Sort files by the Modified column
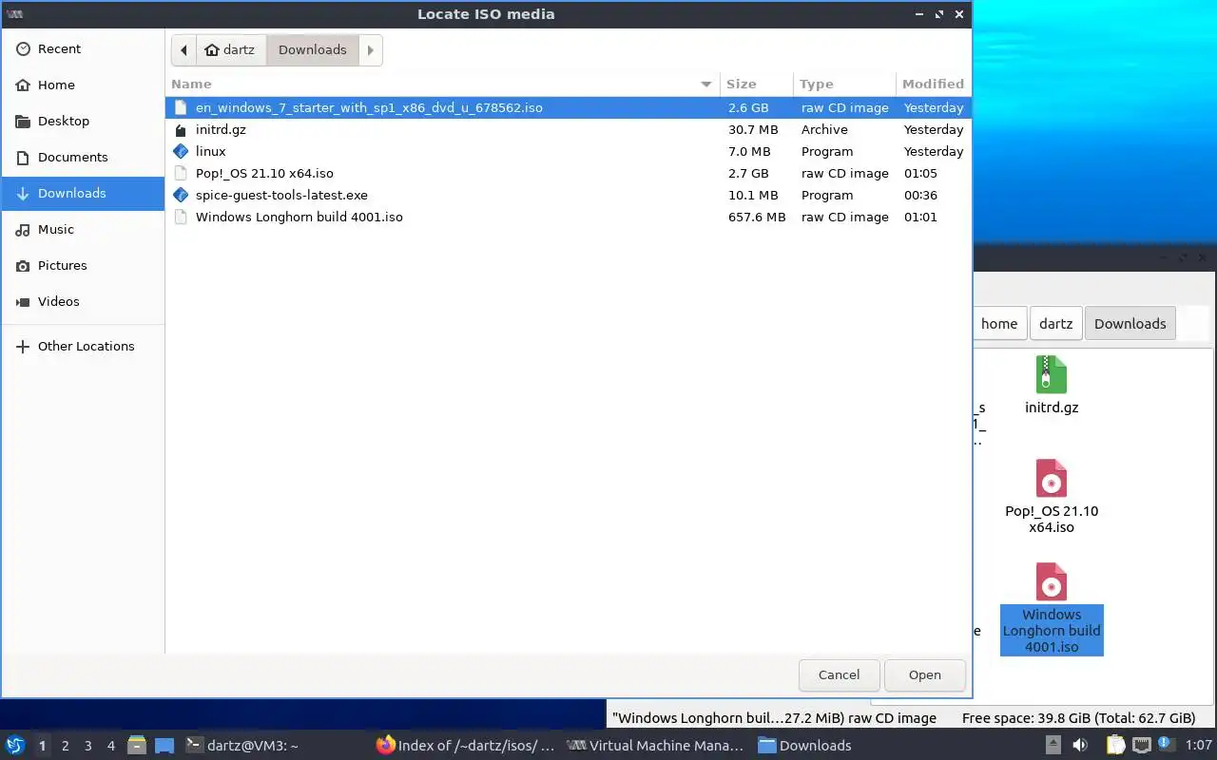This screenshot has height=760, width=1217. click(933, 84)
